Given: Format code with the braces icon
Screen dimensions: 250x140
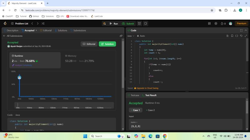Looking at the screenshot, I should 237,36.
